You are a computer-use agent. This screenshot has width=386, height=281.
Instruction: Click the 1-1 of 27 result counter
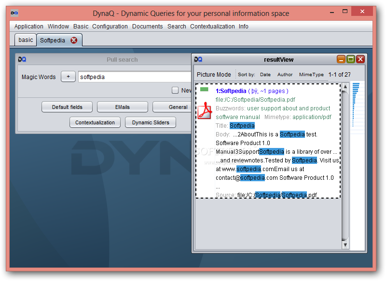click(x=340, y=75)
